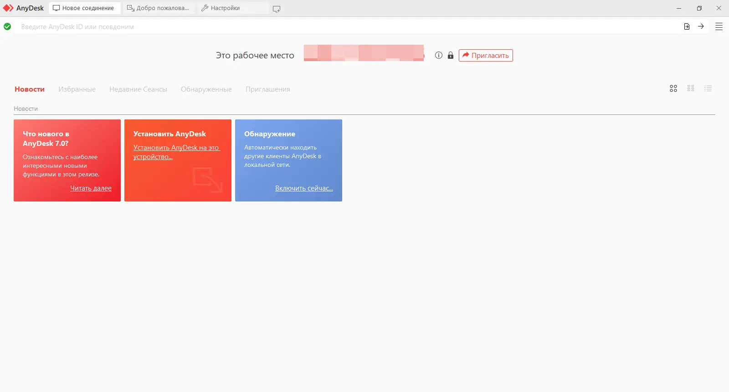Screen dimensions: 729x392
Task: Click the Включить сейчас... link
Action: [x=304, y=188]
